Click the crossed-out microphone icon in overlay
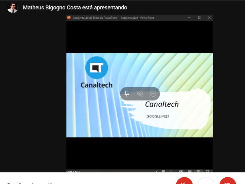This screenshot has width=245, height=184. [140, 94]
